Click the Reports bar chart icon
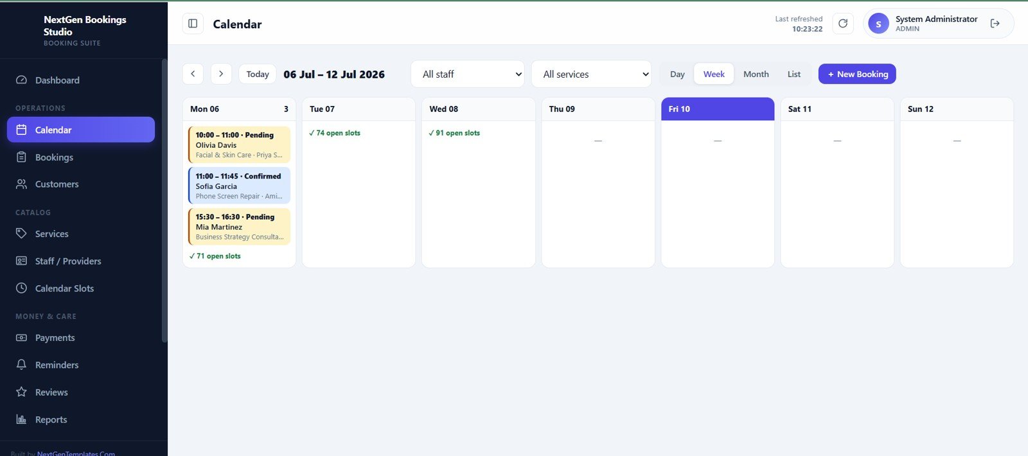Screen dimensions: 1028x456 pyautogui.click(x=21, y=419)
